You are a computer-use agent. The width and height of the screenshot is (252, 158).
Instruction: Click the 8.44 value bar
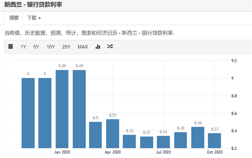point(198,137)
